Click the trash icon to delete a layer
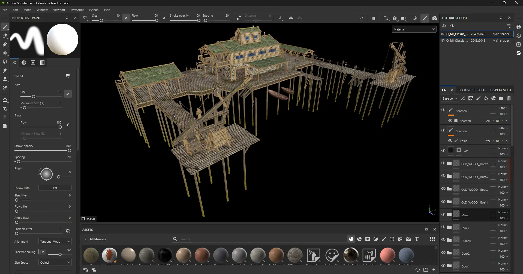This screenshot has height=274, width=523. (x=509, y=98)
